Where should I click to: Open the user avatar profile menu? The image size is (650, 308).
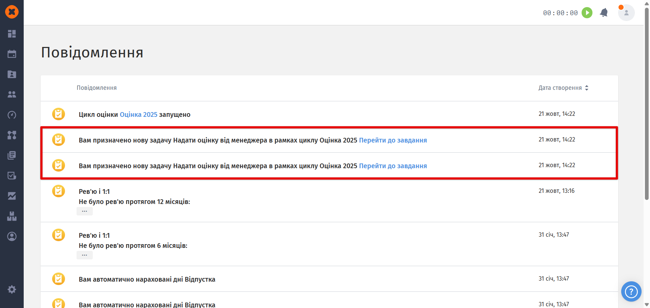coord(626,13)
